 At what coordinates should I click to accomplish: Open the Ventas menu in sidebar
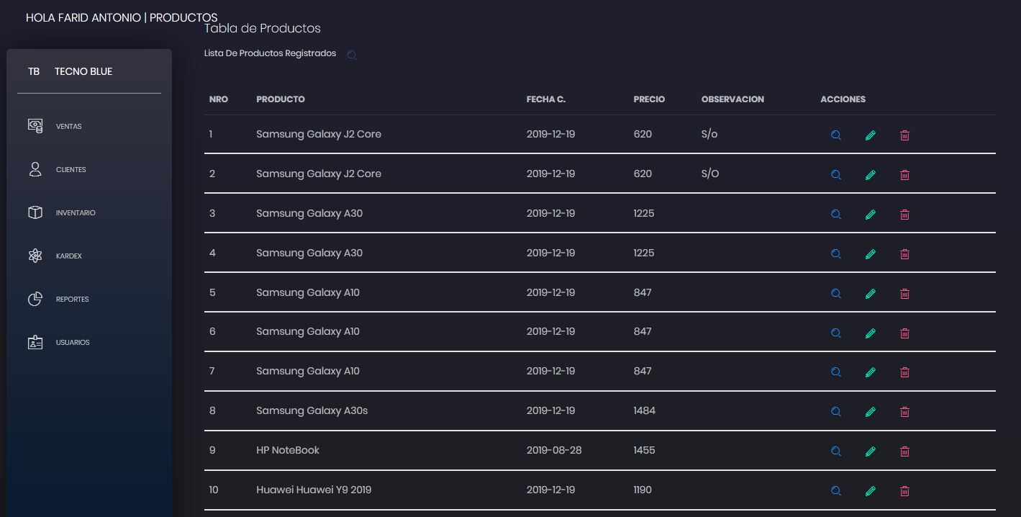coord(68,127)
